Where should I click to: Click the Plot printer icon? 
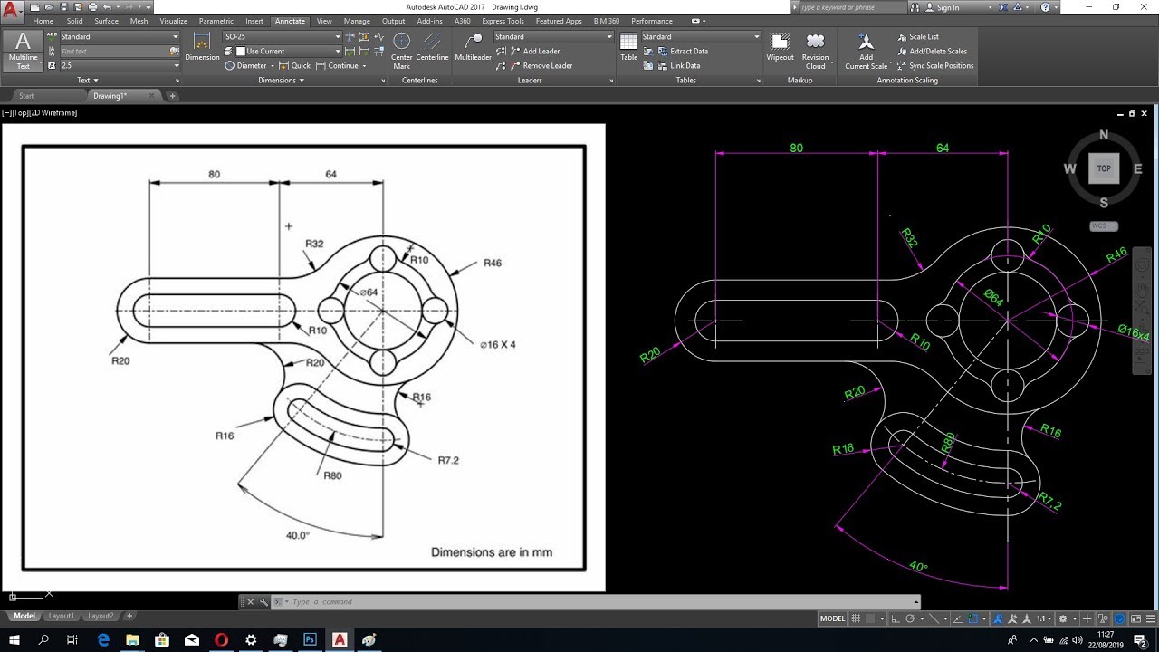click(92, 7)
